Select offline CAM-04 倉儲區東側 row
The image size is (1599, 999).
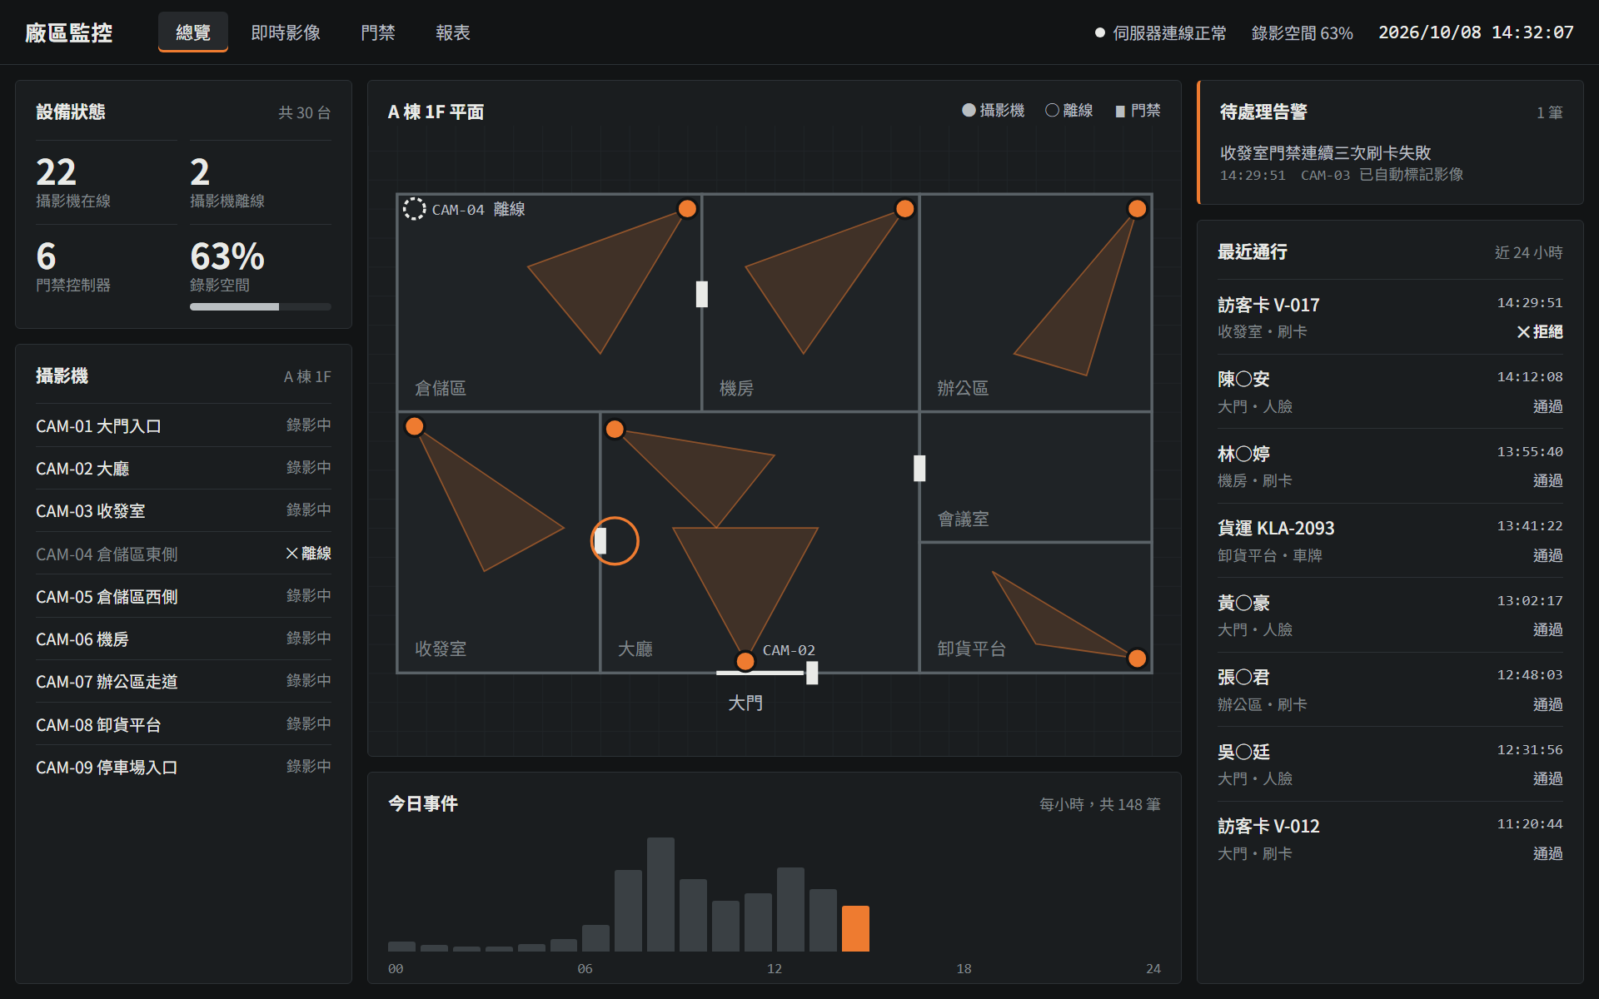coord(183,554)
